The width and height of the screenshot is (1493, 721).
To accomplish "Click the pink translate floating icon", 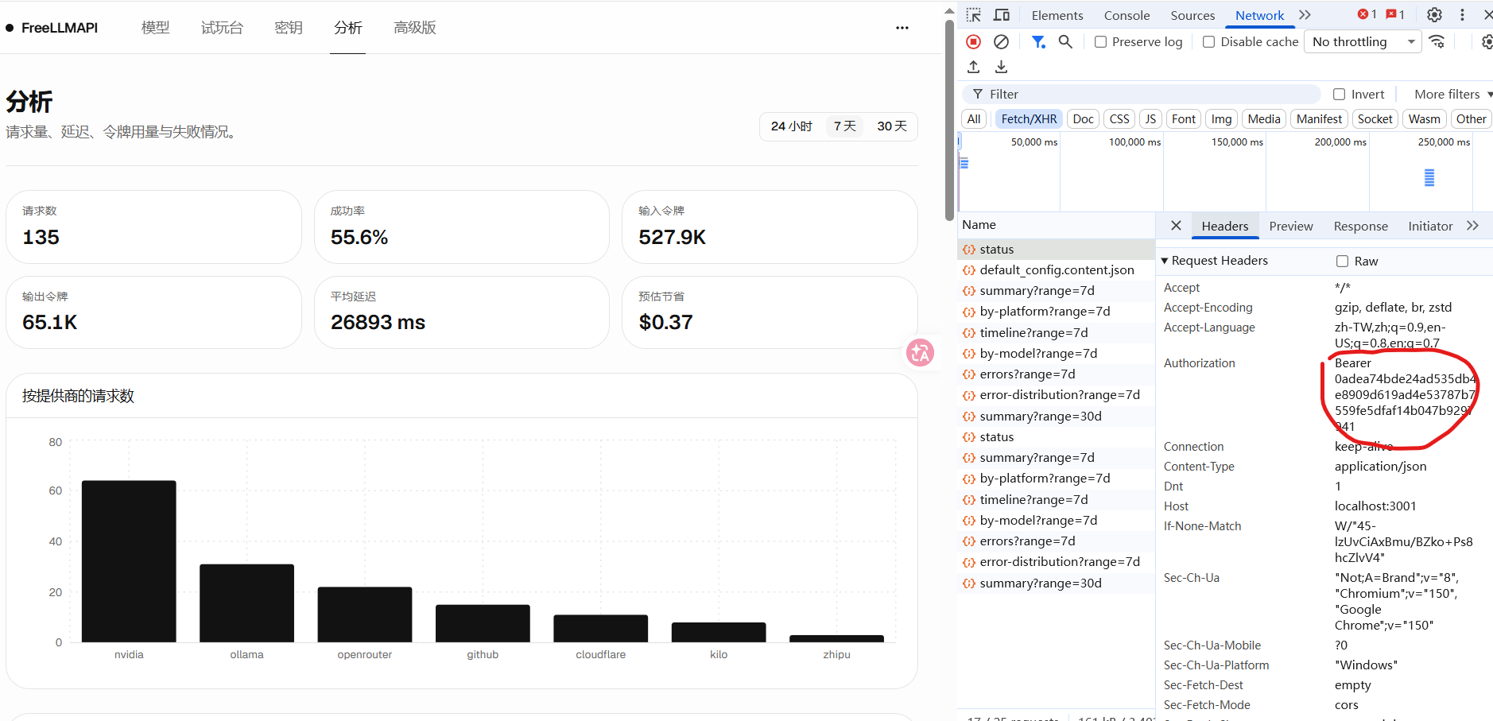I will (x=920, y=352).
